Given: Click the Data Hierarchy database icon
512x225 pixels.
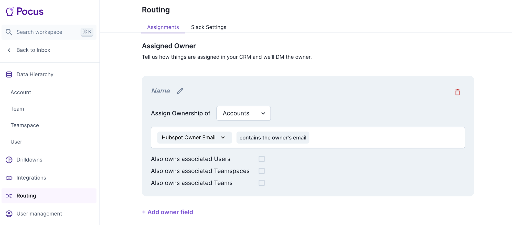Looking at the screenshot, I should (9, 75).
